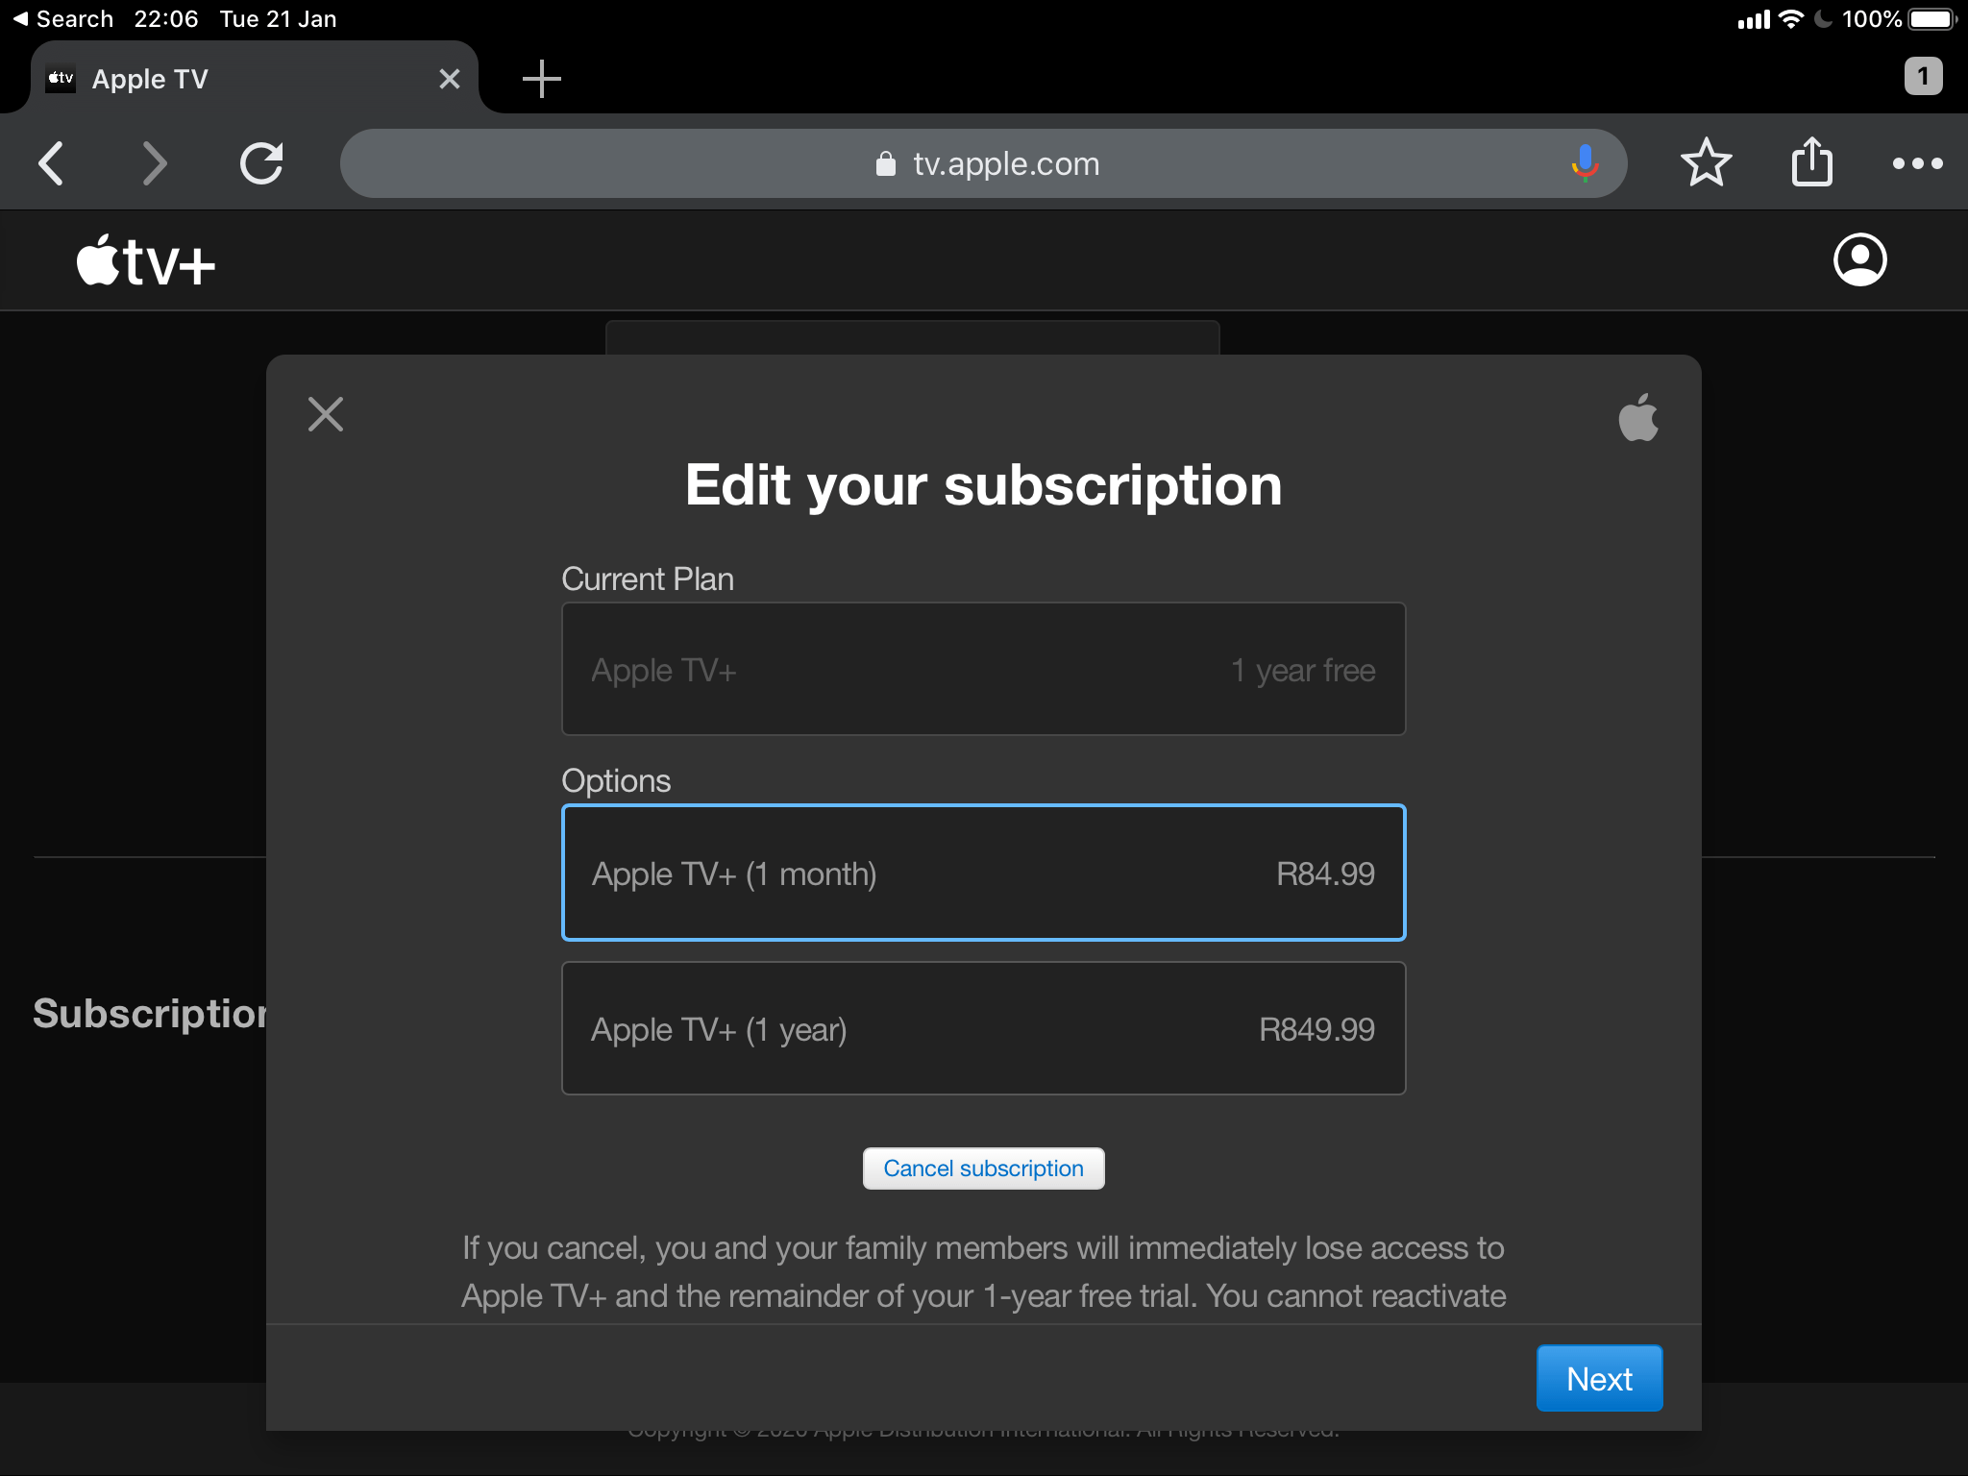Close the Apple TV tab

click(449, 79)
